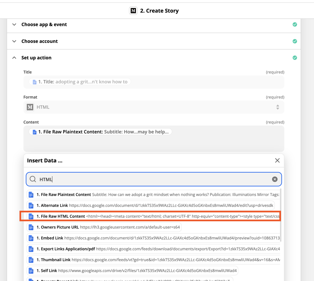Choose the Owners Picture URL result
The height and width of the screenshot is (281, 314).
click(104, 227)
